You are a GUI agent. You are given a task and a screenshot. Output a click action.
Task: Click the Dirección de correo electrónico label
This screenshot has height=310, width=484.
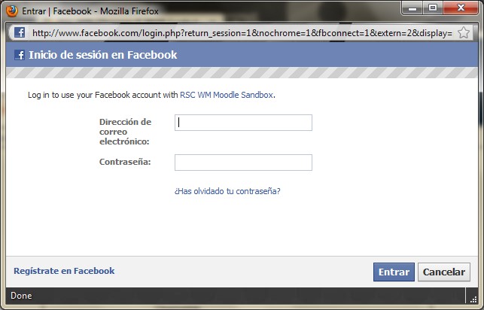coord(125,132)
